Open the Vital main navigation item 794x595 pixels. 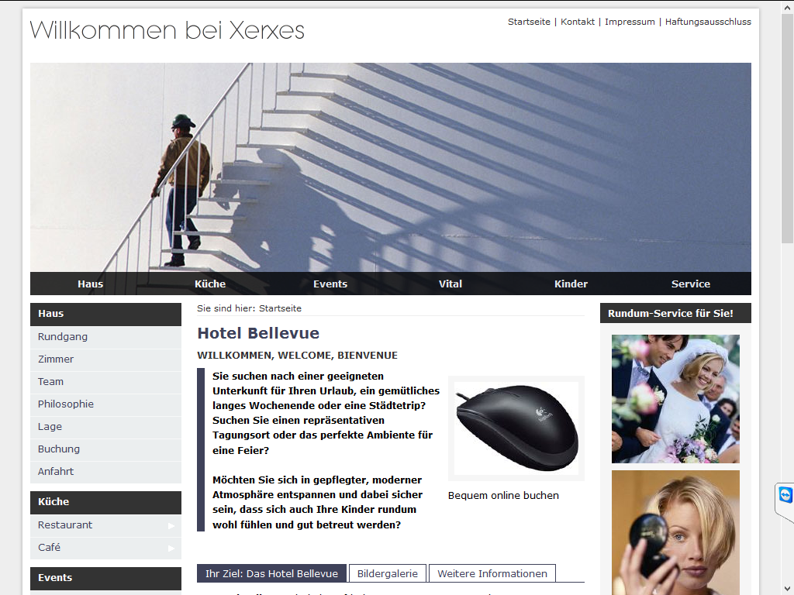pyautogui.click(x=451, y=284)
